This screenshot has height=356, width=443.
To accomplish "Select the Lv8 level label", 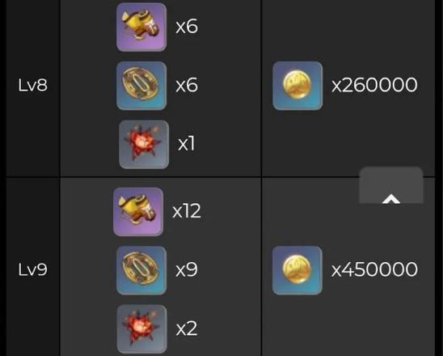I will pyautogui.click(x=33, y=85).
